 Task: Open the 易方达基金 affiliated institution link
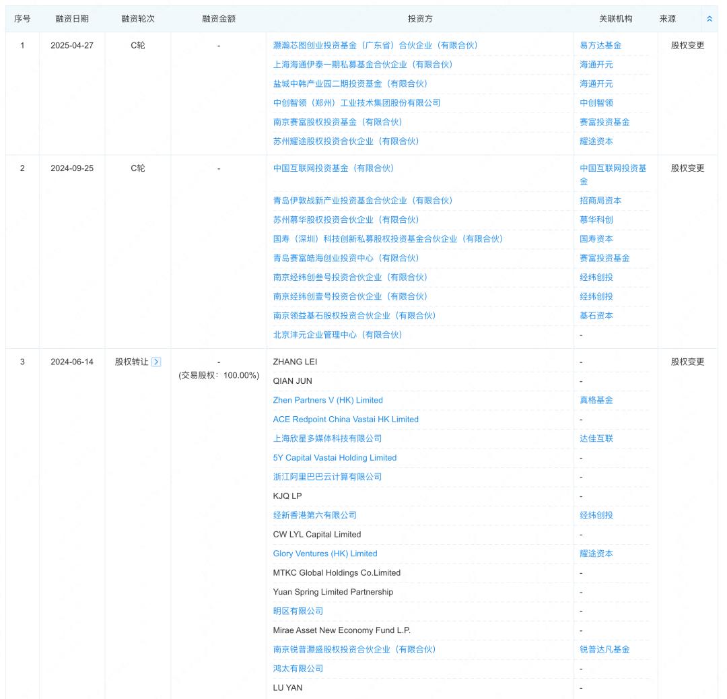[x=600, y=45]
